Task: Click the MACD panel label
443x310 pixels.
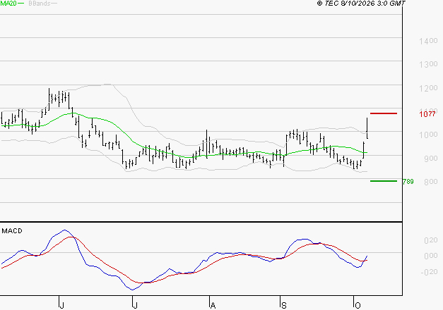Action: click(12, 231)
